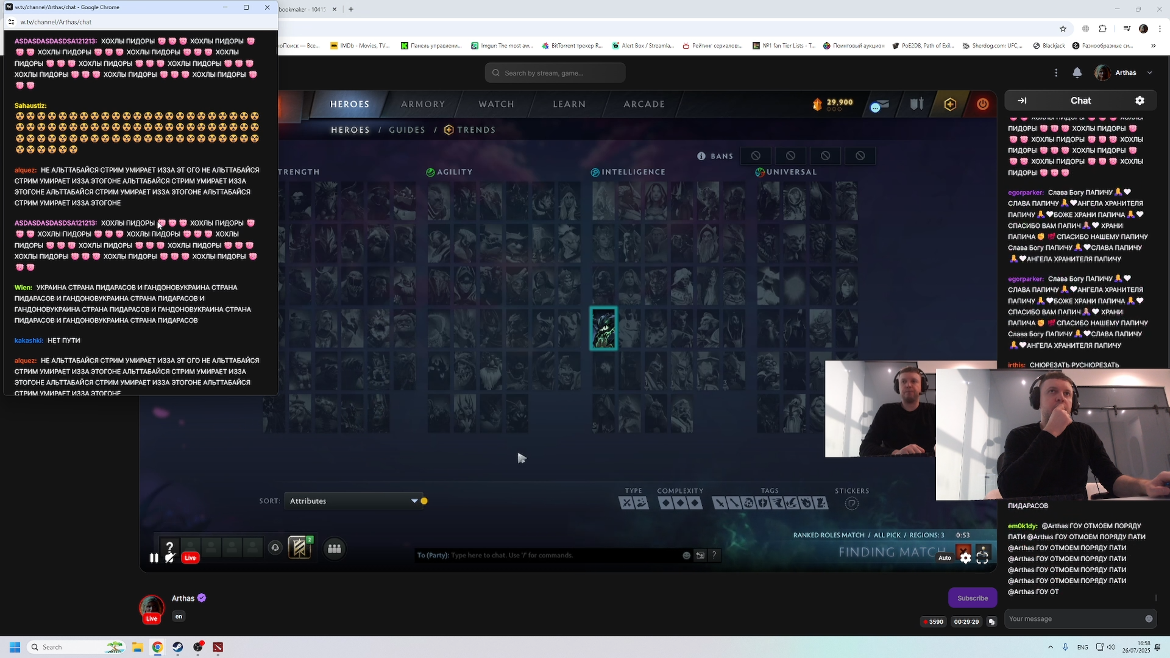Switch to TRENDS sub-tab

point(476,130)
